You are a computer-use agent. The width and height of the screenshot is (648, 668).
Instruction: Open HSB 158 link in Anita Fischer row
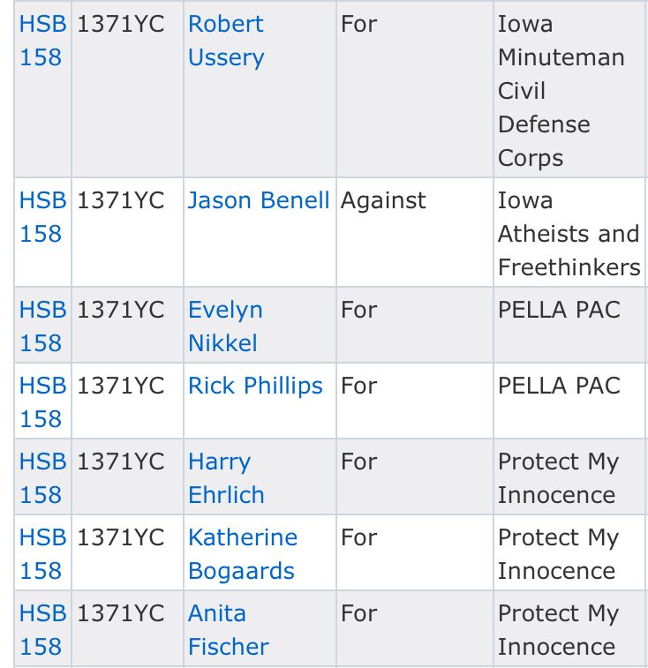[42, 630]
